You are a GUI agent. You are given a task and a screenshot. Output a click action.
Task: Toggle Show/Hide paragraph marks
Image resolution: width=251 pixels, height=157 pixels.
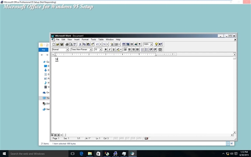pos(140,44)
